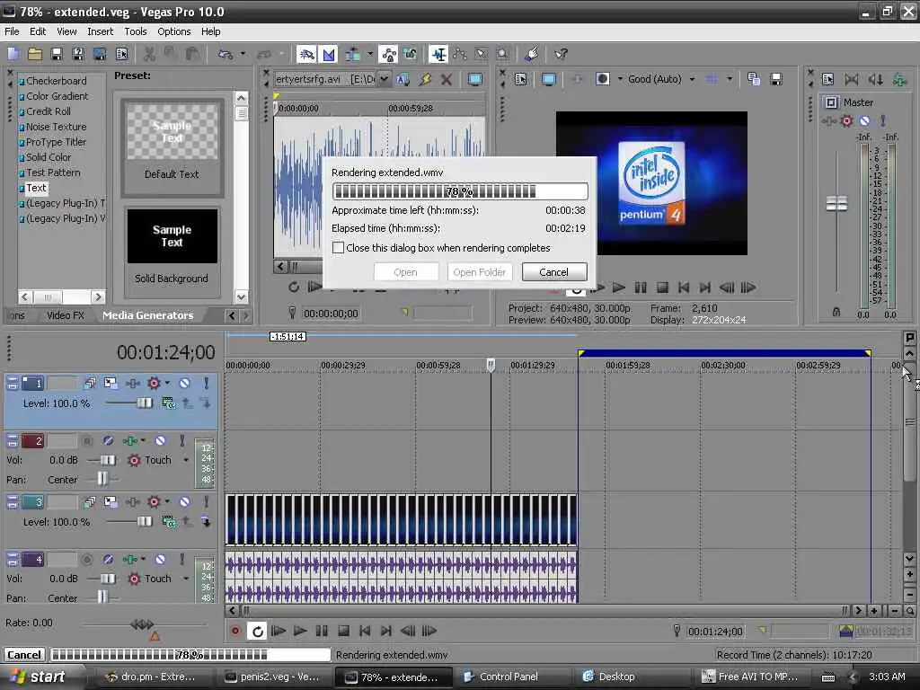
Task: Open the Tools menu
Action: 135,31
